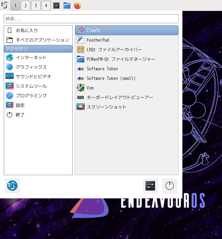222x239 pixels.
Task: Click the LXQt archiver box icon
Action: [x=81, y=50]
